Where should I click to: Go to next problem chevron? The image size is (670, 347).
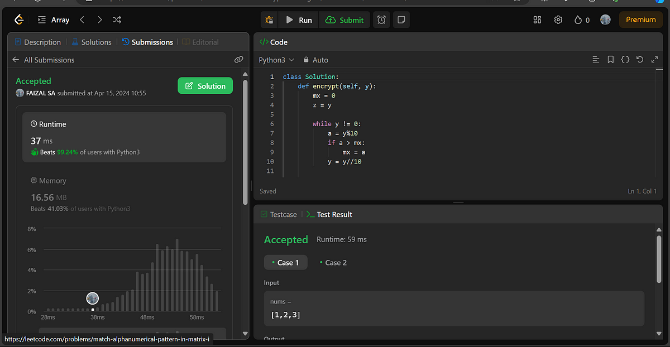tap(99, 20)
